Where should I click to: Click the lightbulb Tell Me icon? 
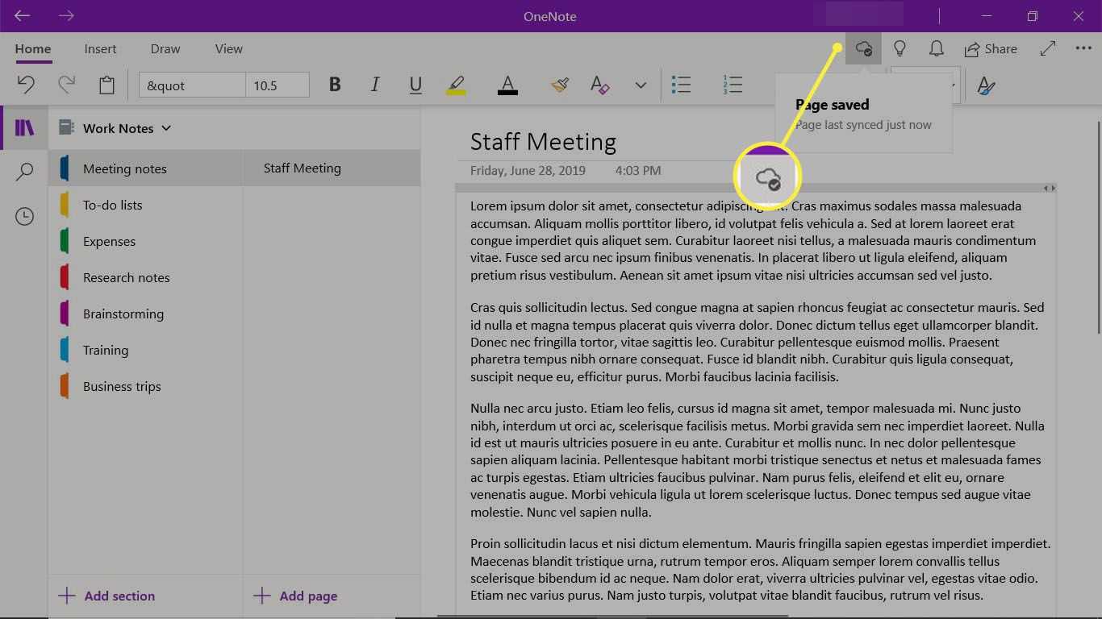[900, 49]
